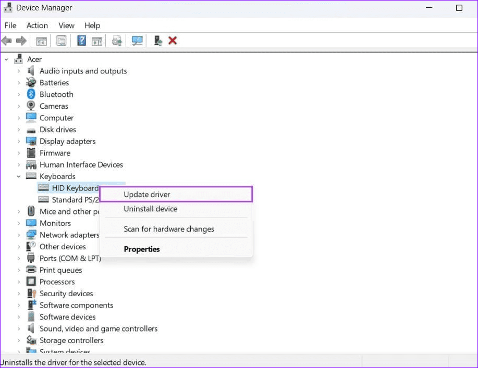Viewport: 478px width, 368px height.
Task: Choose Update driver from the context menu
Action: coord(176,194)
